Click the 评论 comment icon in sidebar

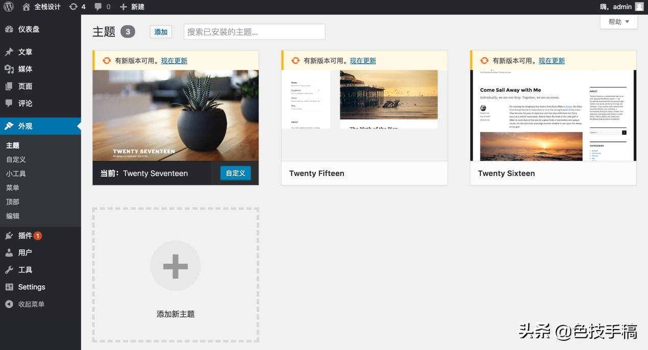9,103
